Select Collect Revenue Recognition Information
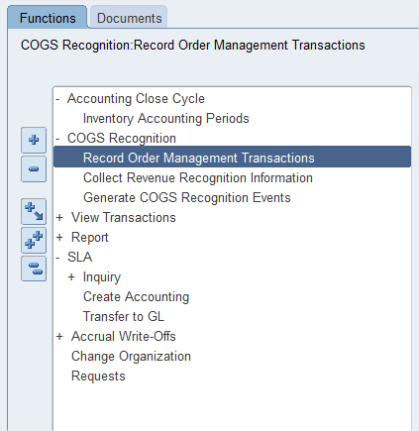Screen dimensions: 419x431 [x=198, y=178]
